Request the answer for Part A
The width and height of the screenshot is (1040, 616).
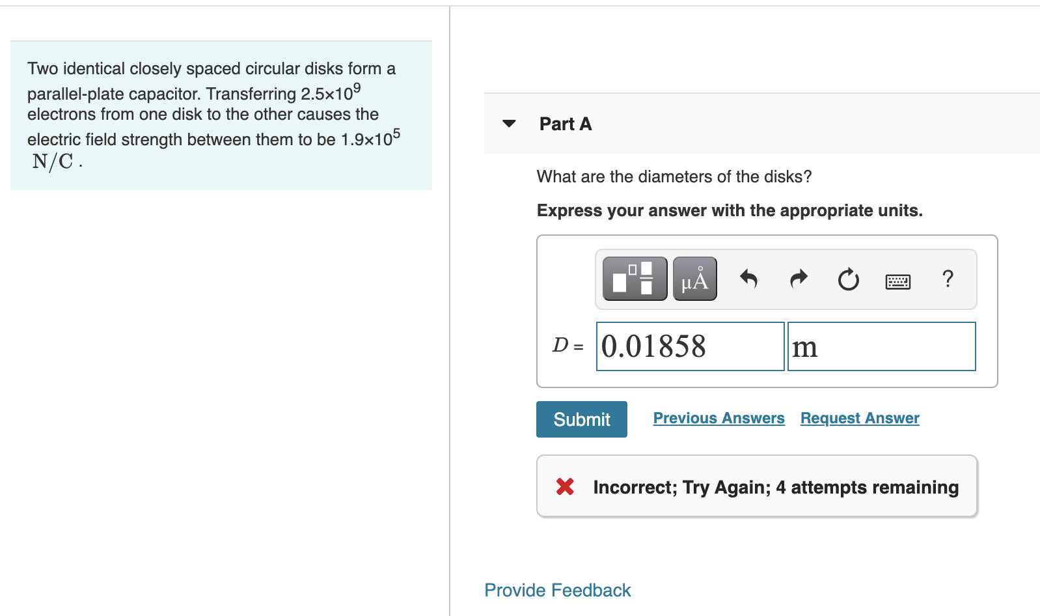[858, 418]
